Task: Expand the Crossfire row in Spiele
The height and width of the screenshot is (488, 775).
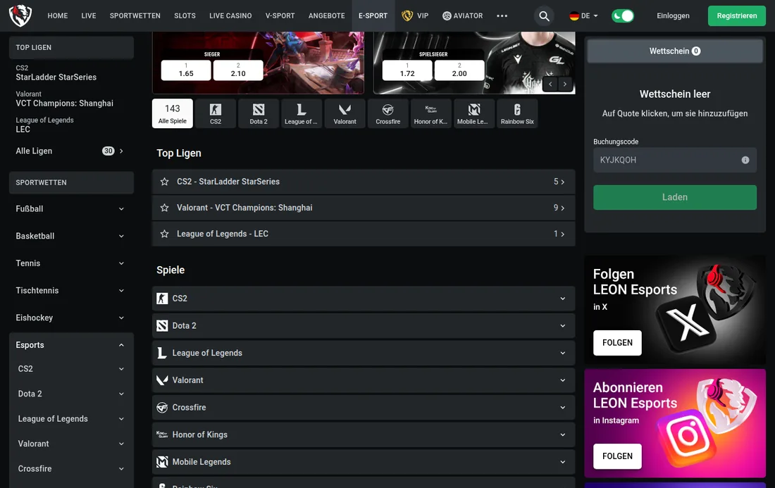Action: (364, 408)
